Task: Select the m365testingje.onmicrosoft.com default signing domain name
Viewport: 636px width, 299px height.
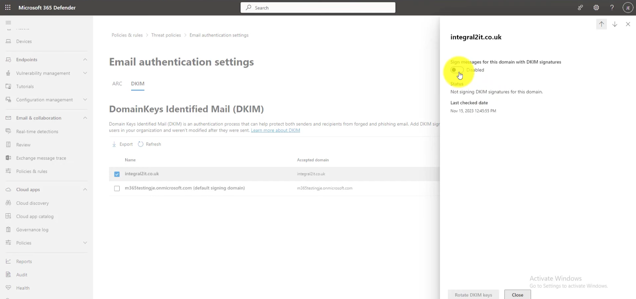Action: 185,188
